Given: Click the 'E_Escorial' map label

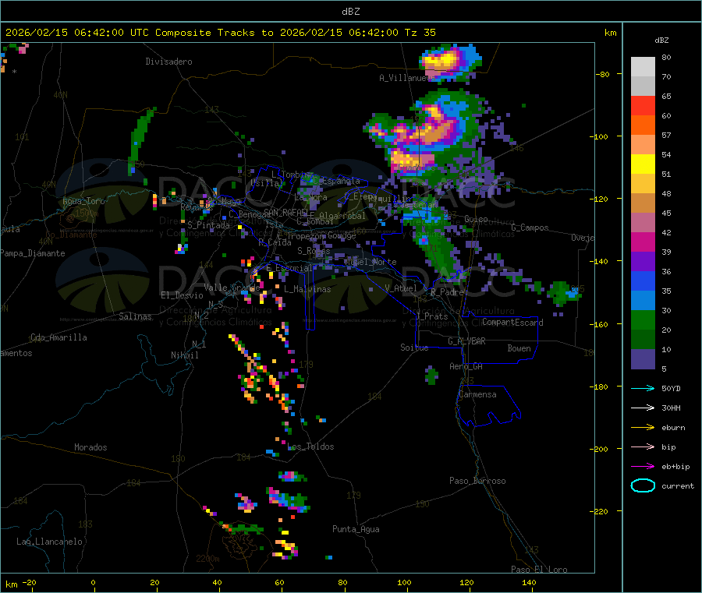Looking at the screenshot, I should click(x=289, y=268).
